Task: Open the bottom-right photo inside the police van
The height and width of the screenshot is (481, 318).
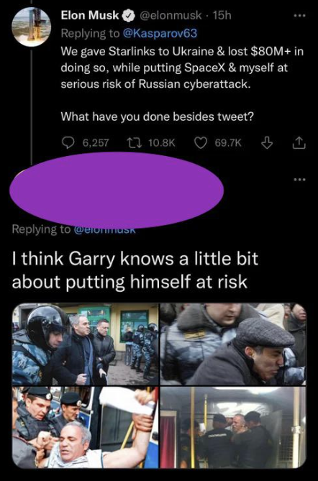Action: click(233, 428)
